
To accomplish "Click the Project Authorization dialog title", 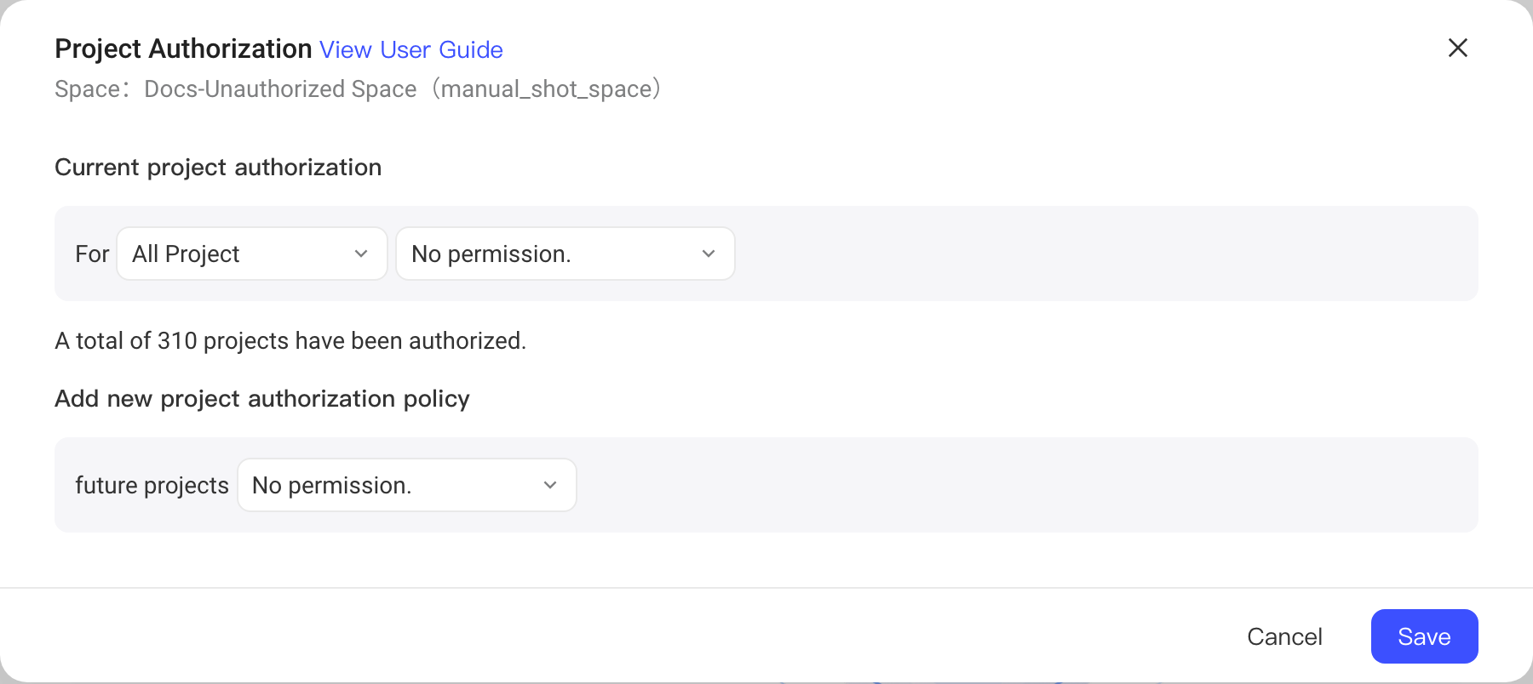I will click(183, 49).
